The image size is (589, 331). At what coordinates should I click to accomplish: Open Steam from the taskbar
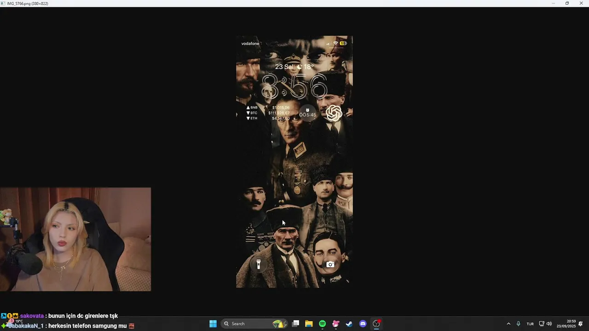(x=349, y=324)
